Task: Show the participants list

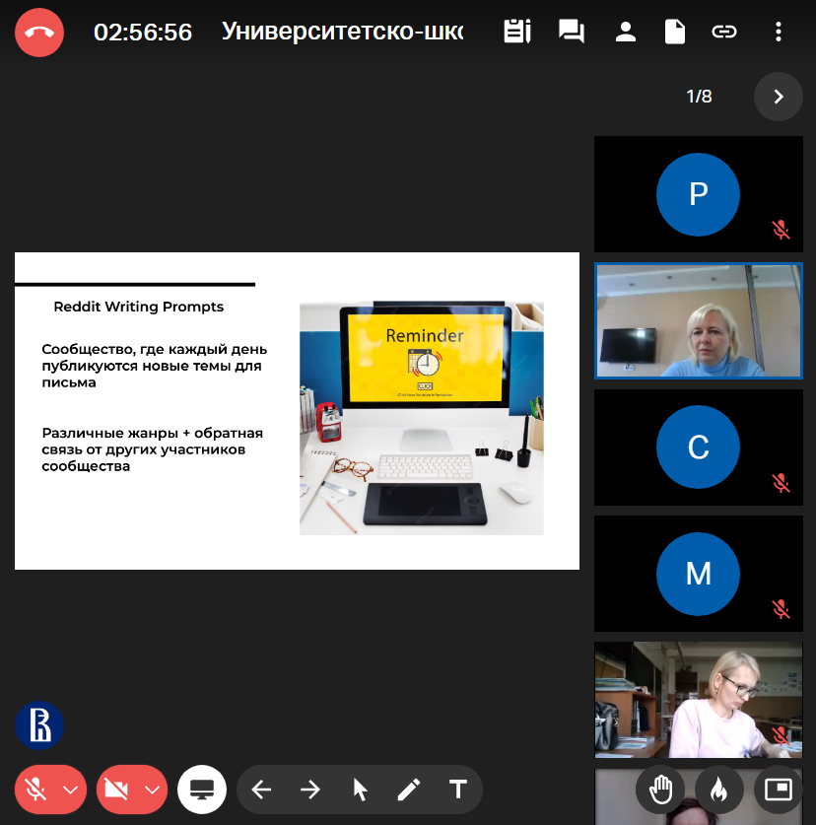Action: 625,33
